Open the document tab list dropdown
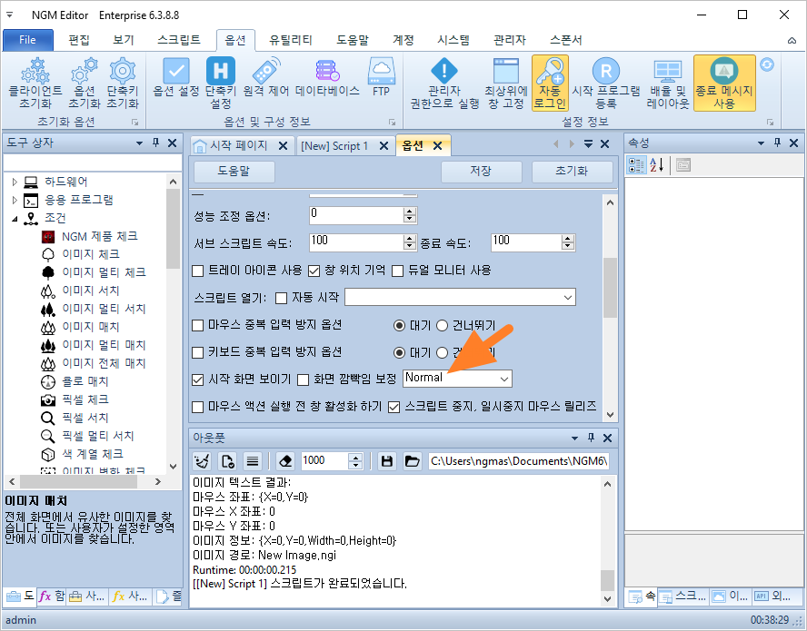The image size is (807, 631). click(x=588, y=144)
